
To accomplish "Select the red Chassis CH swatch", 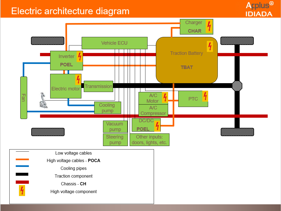I will pyautogui.click(x=22, y=182).
